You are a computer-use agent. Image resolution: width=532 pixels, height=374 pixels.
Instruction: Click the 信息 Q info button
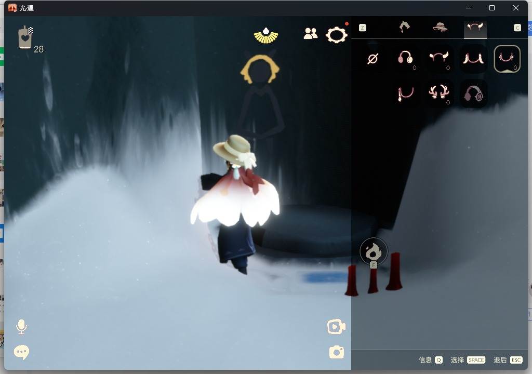430,360
